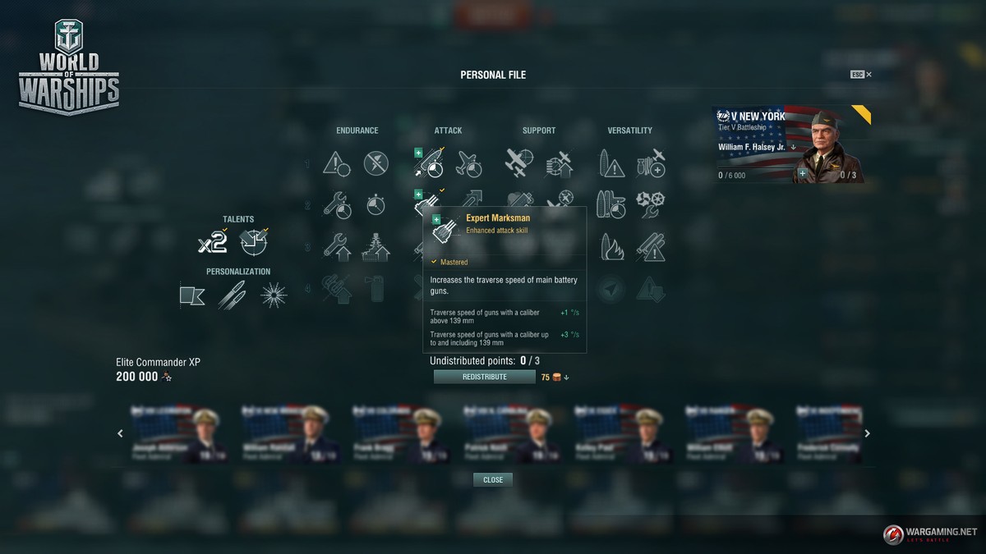Select the crosshair arrows talent icon
Viewport: 986px width, 554px height.
tap(254, 242)
